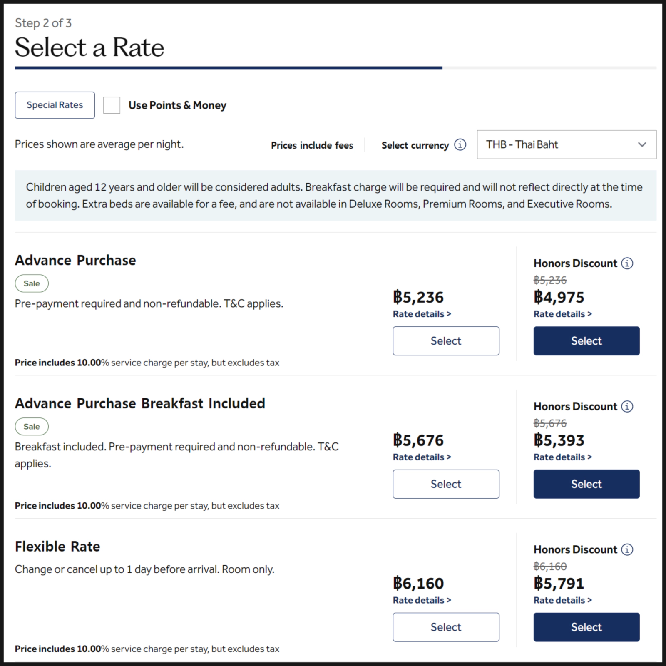Screen dimensions: 666x666
Task: Enable the Use Points & Money checkbox
Action: (112, 105)
